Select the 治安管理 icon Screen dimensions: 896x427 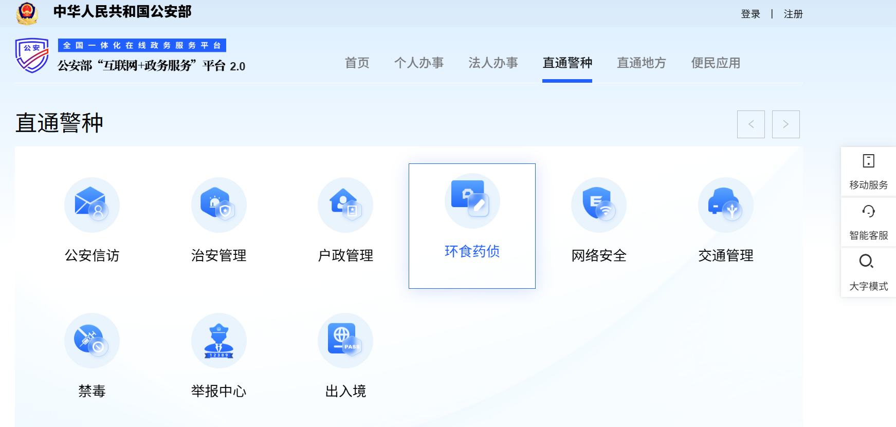pyautogui.click(x=218, y=205)
